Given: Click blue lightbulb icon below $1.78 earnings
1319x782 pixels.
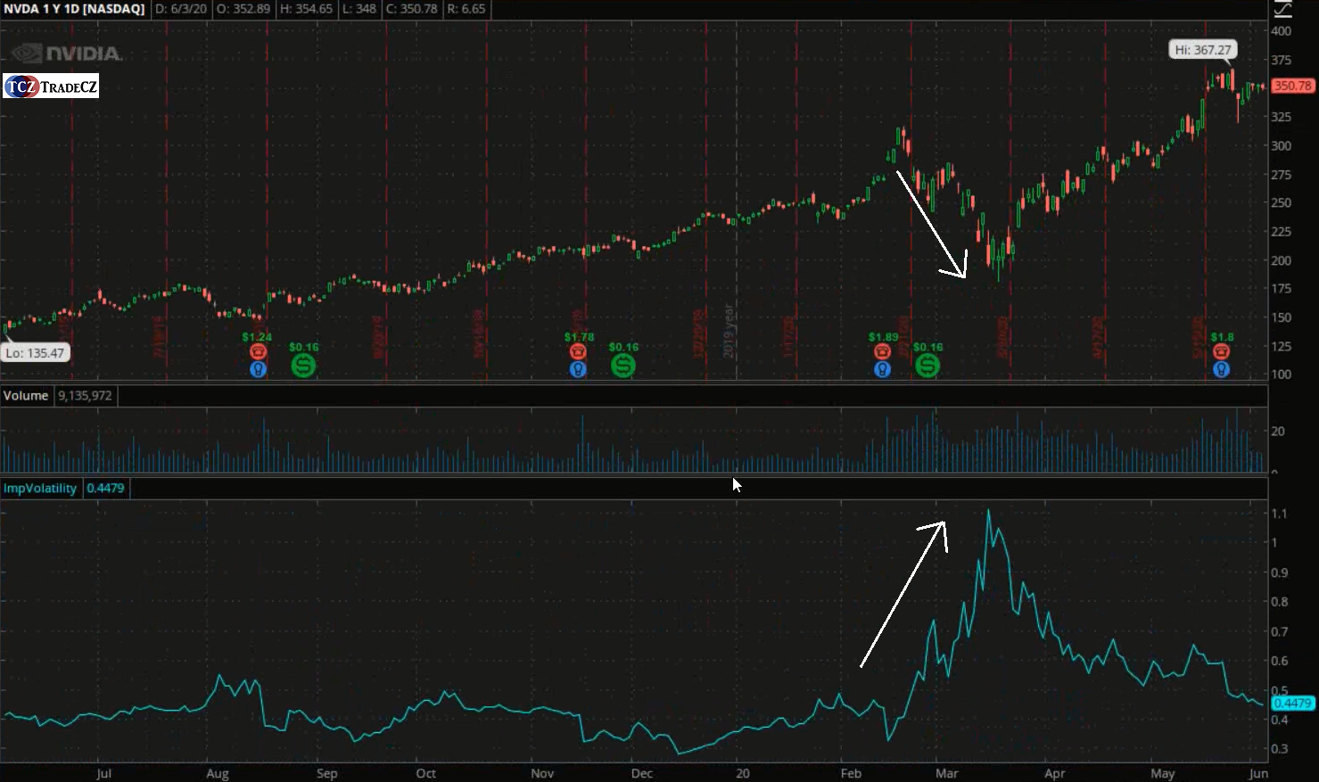Looking at the screenshot, I should [578, 368].
